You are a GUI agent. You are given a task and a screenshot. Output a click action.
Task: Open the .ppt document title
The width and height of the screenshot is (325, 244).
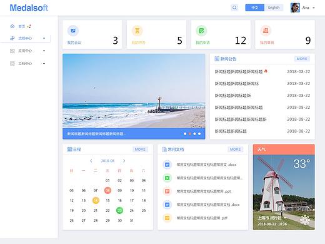204,191
